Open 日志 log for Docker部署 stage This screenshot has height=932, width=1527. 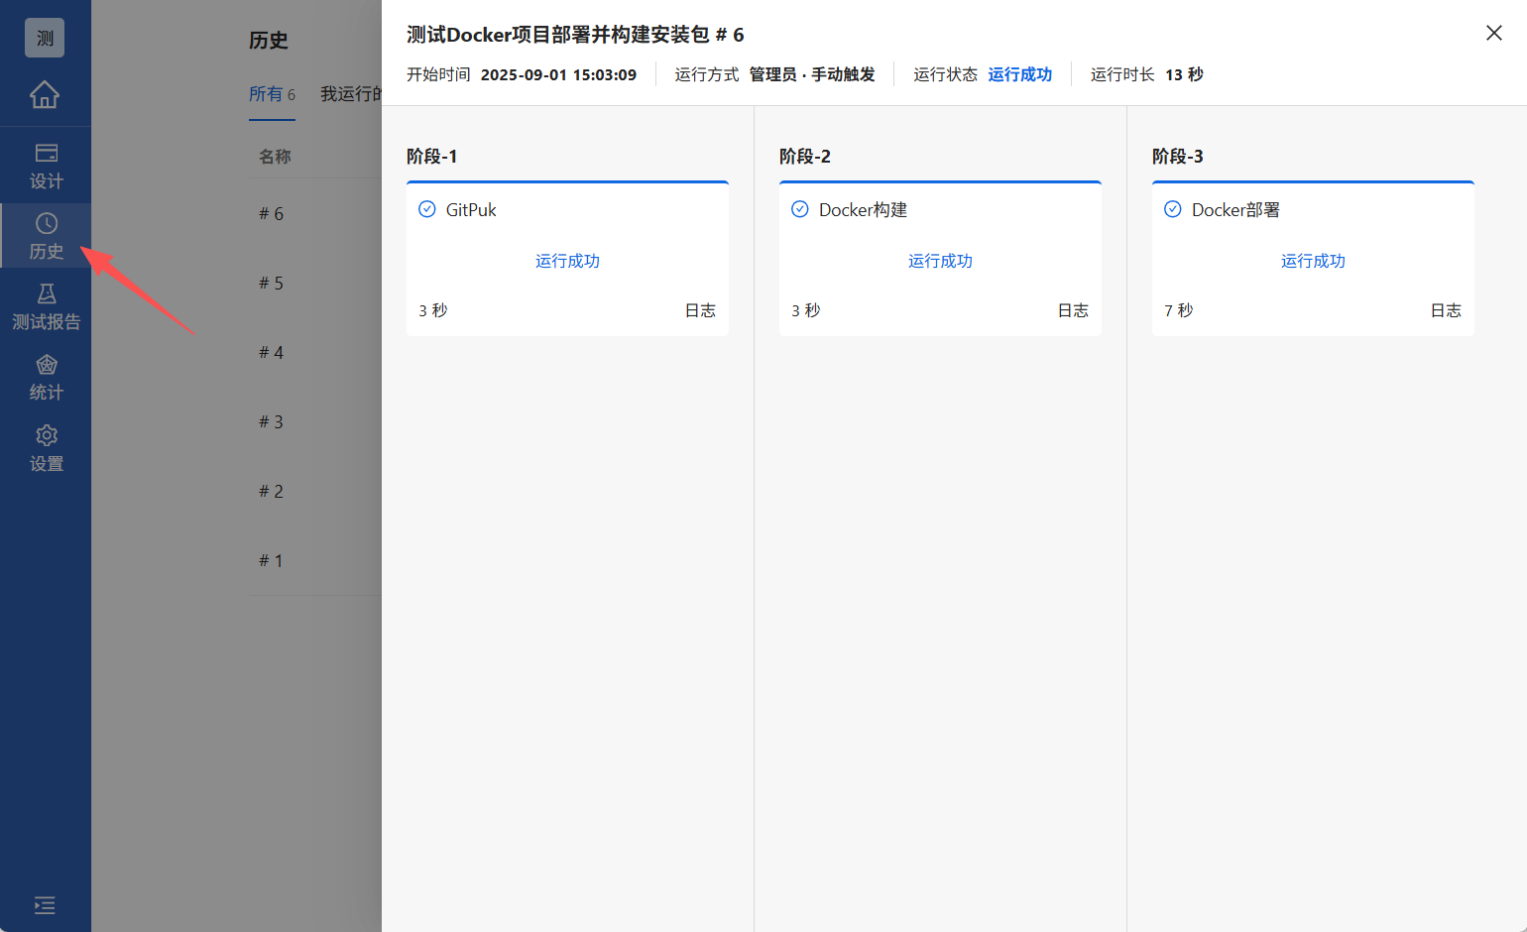click(x=1446, y=309)
